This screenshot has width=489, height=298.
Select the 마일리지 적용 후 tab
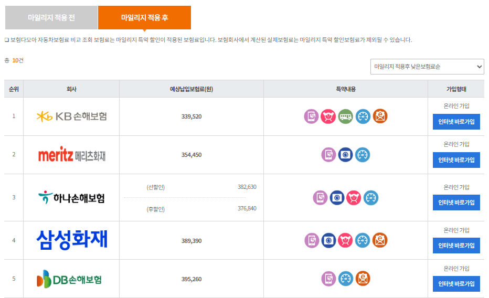[144, 17]
